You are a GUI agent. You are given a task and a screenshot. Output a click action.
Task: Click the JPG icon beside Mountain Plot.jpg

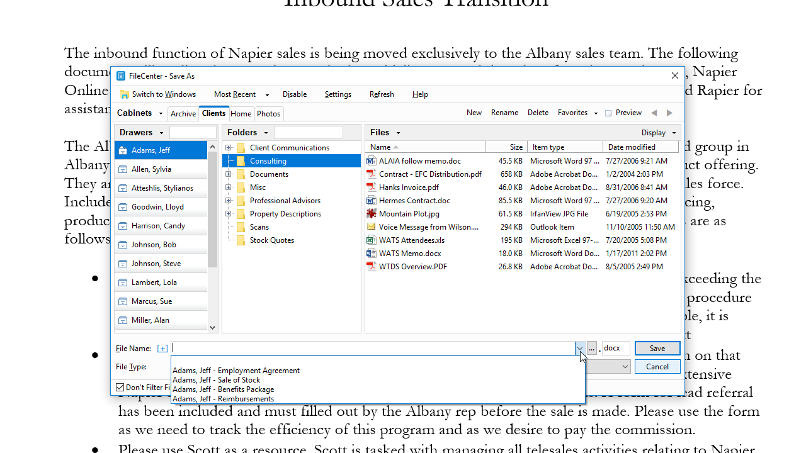[371, 214]
